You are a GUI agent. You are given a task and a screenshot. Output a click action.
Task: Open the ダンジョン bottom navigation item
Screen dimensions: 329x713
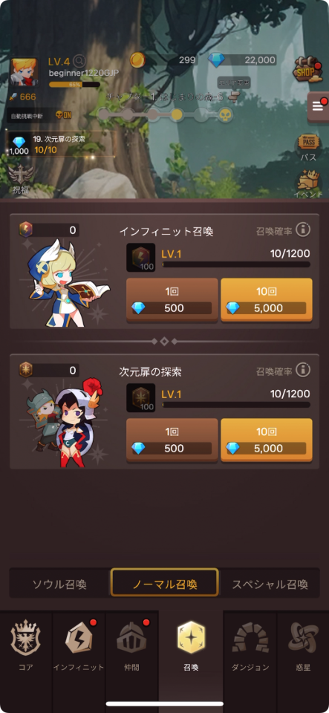click(250, 646)
